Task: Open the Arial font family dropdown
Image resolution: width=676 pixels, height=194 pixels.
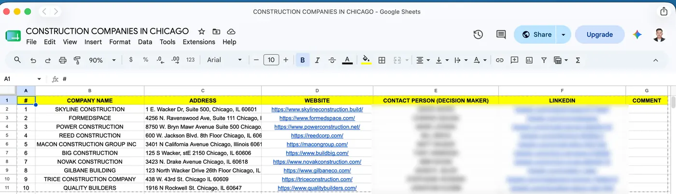Action: [x=225, y=60]
